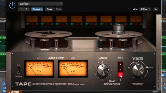Click the right VU meter
166x93 pixels.
coord(73,69)
